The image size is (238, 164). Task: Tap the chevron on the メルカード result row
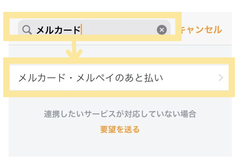point(221,78)
